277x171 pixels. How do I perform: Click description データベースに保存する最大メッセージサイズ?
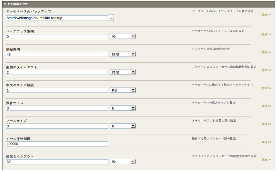click(222, 85)
